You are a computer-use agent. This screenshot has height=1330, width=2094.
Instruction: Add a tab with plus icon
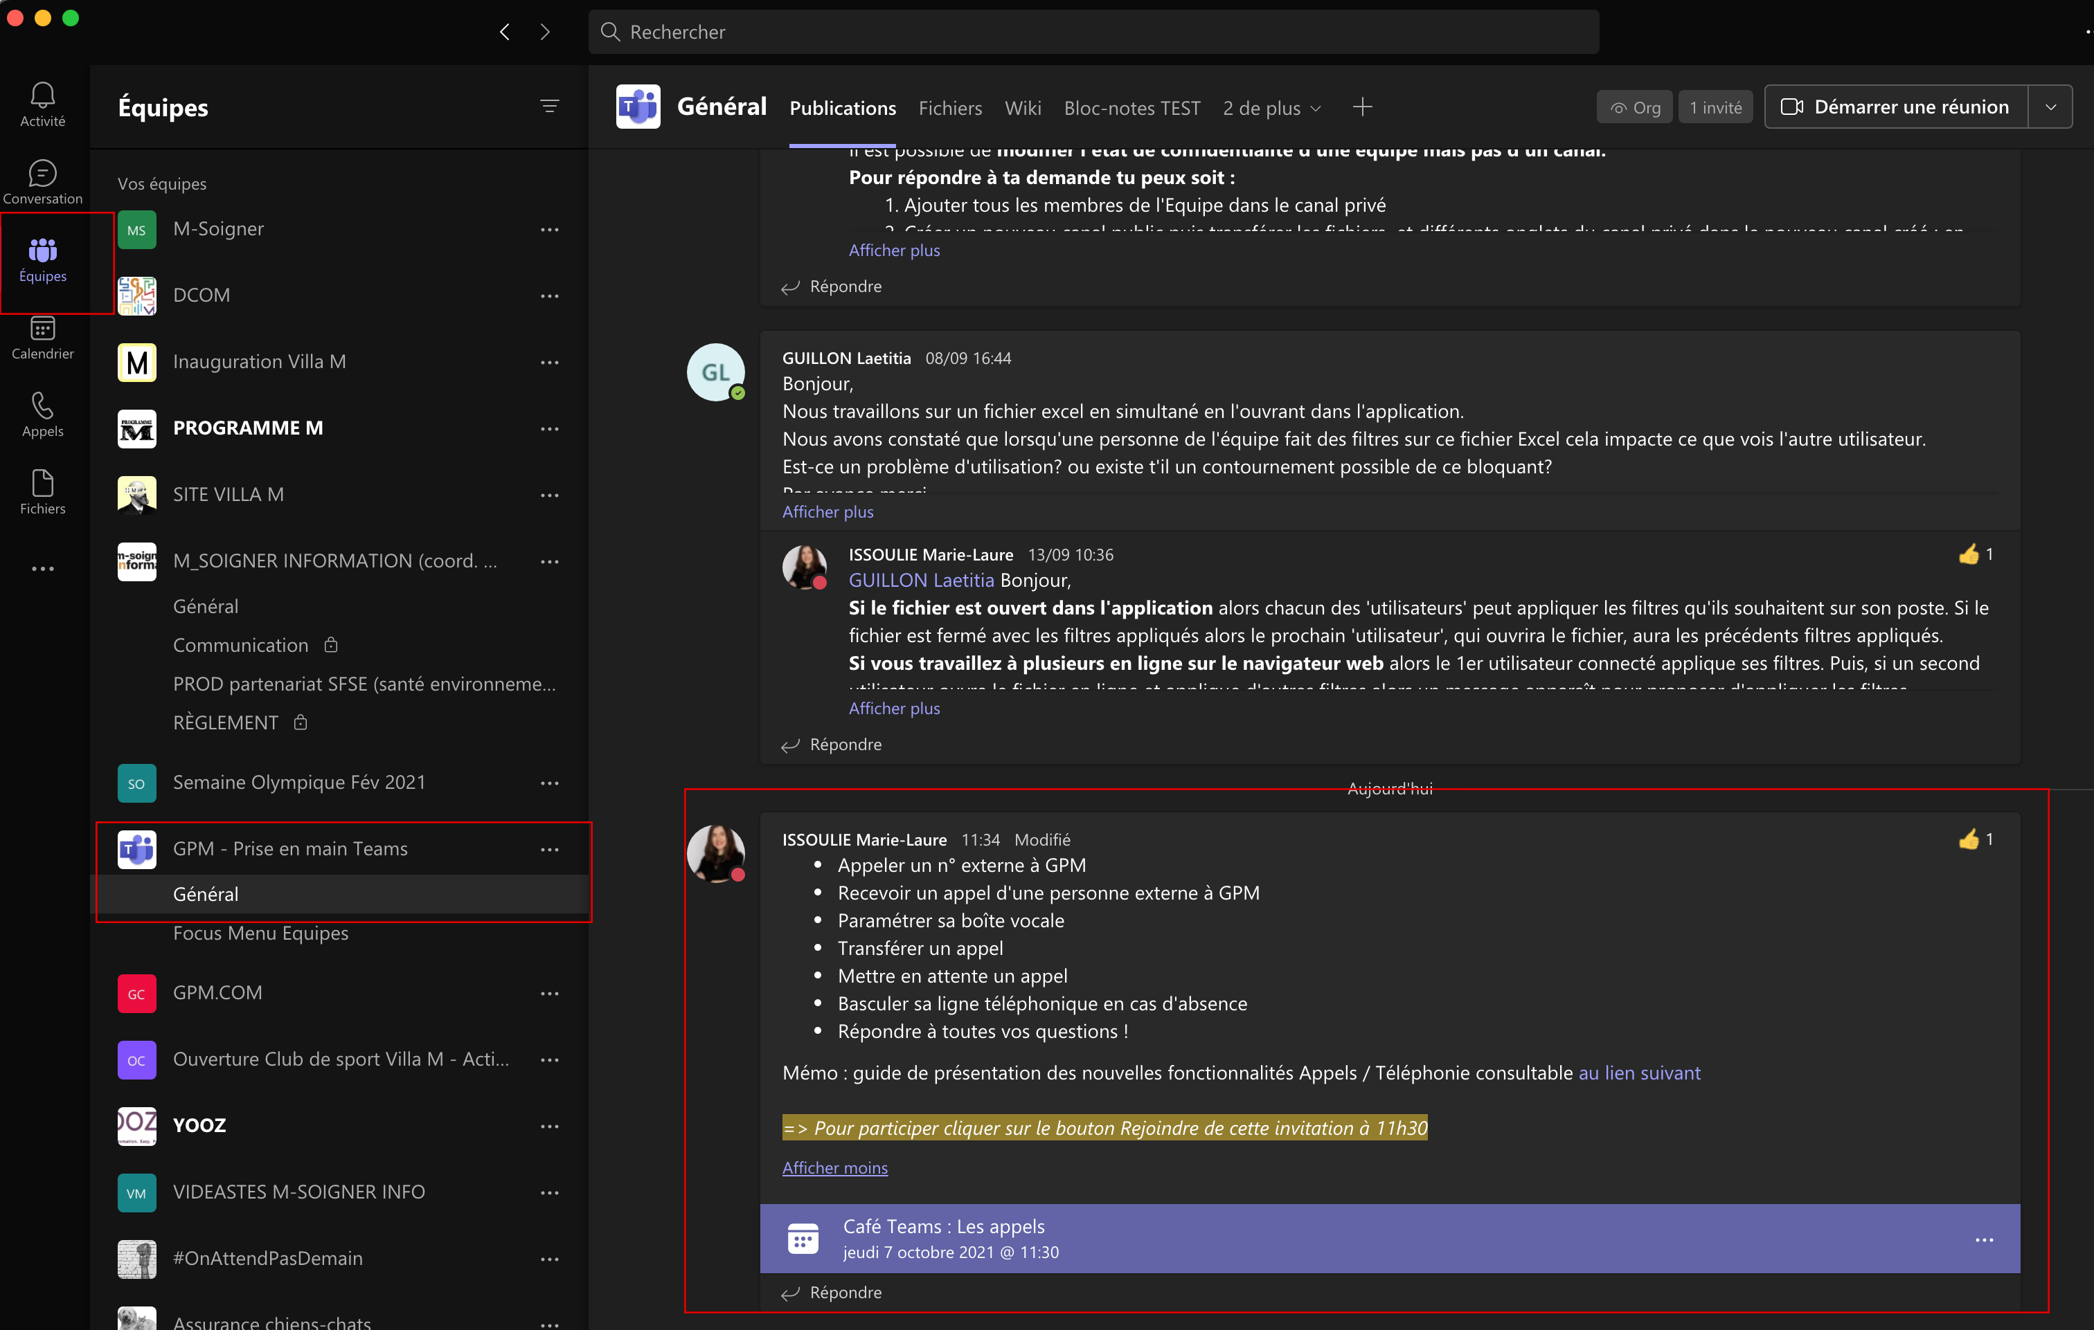(x=1362, y=107)
